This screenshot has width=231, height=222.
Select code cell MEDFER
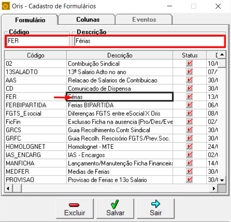coord(36,171)
